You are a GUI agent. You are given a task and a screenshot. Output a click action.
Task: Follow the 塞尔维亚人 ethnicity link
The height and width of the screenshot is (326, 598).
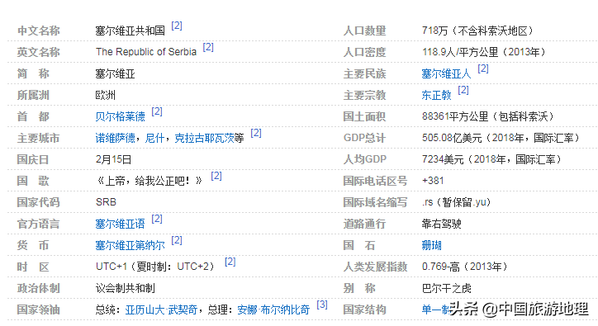(446, 73)
